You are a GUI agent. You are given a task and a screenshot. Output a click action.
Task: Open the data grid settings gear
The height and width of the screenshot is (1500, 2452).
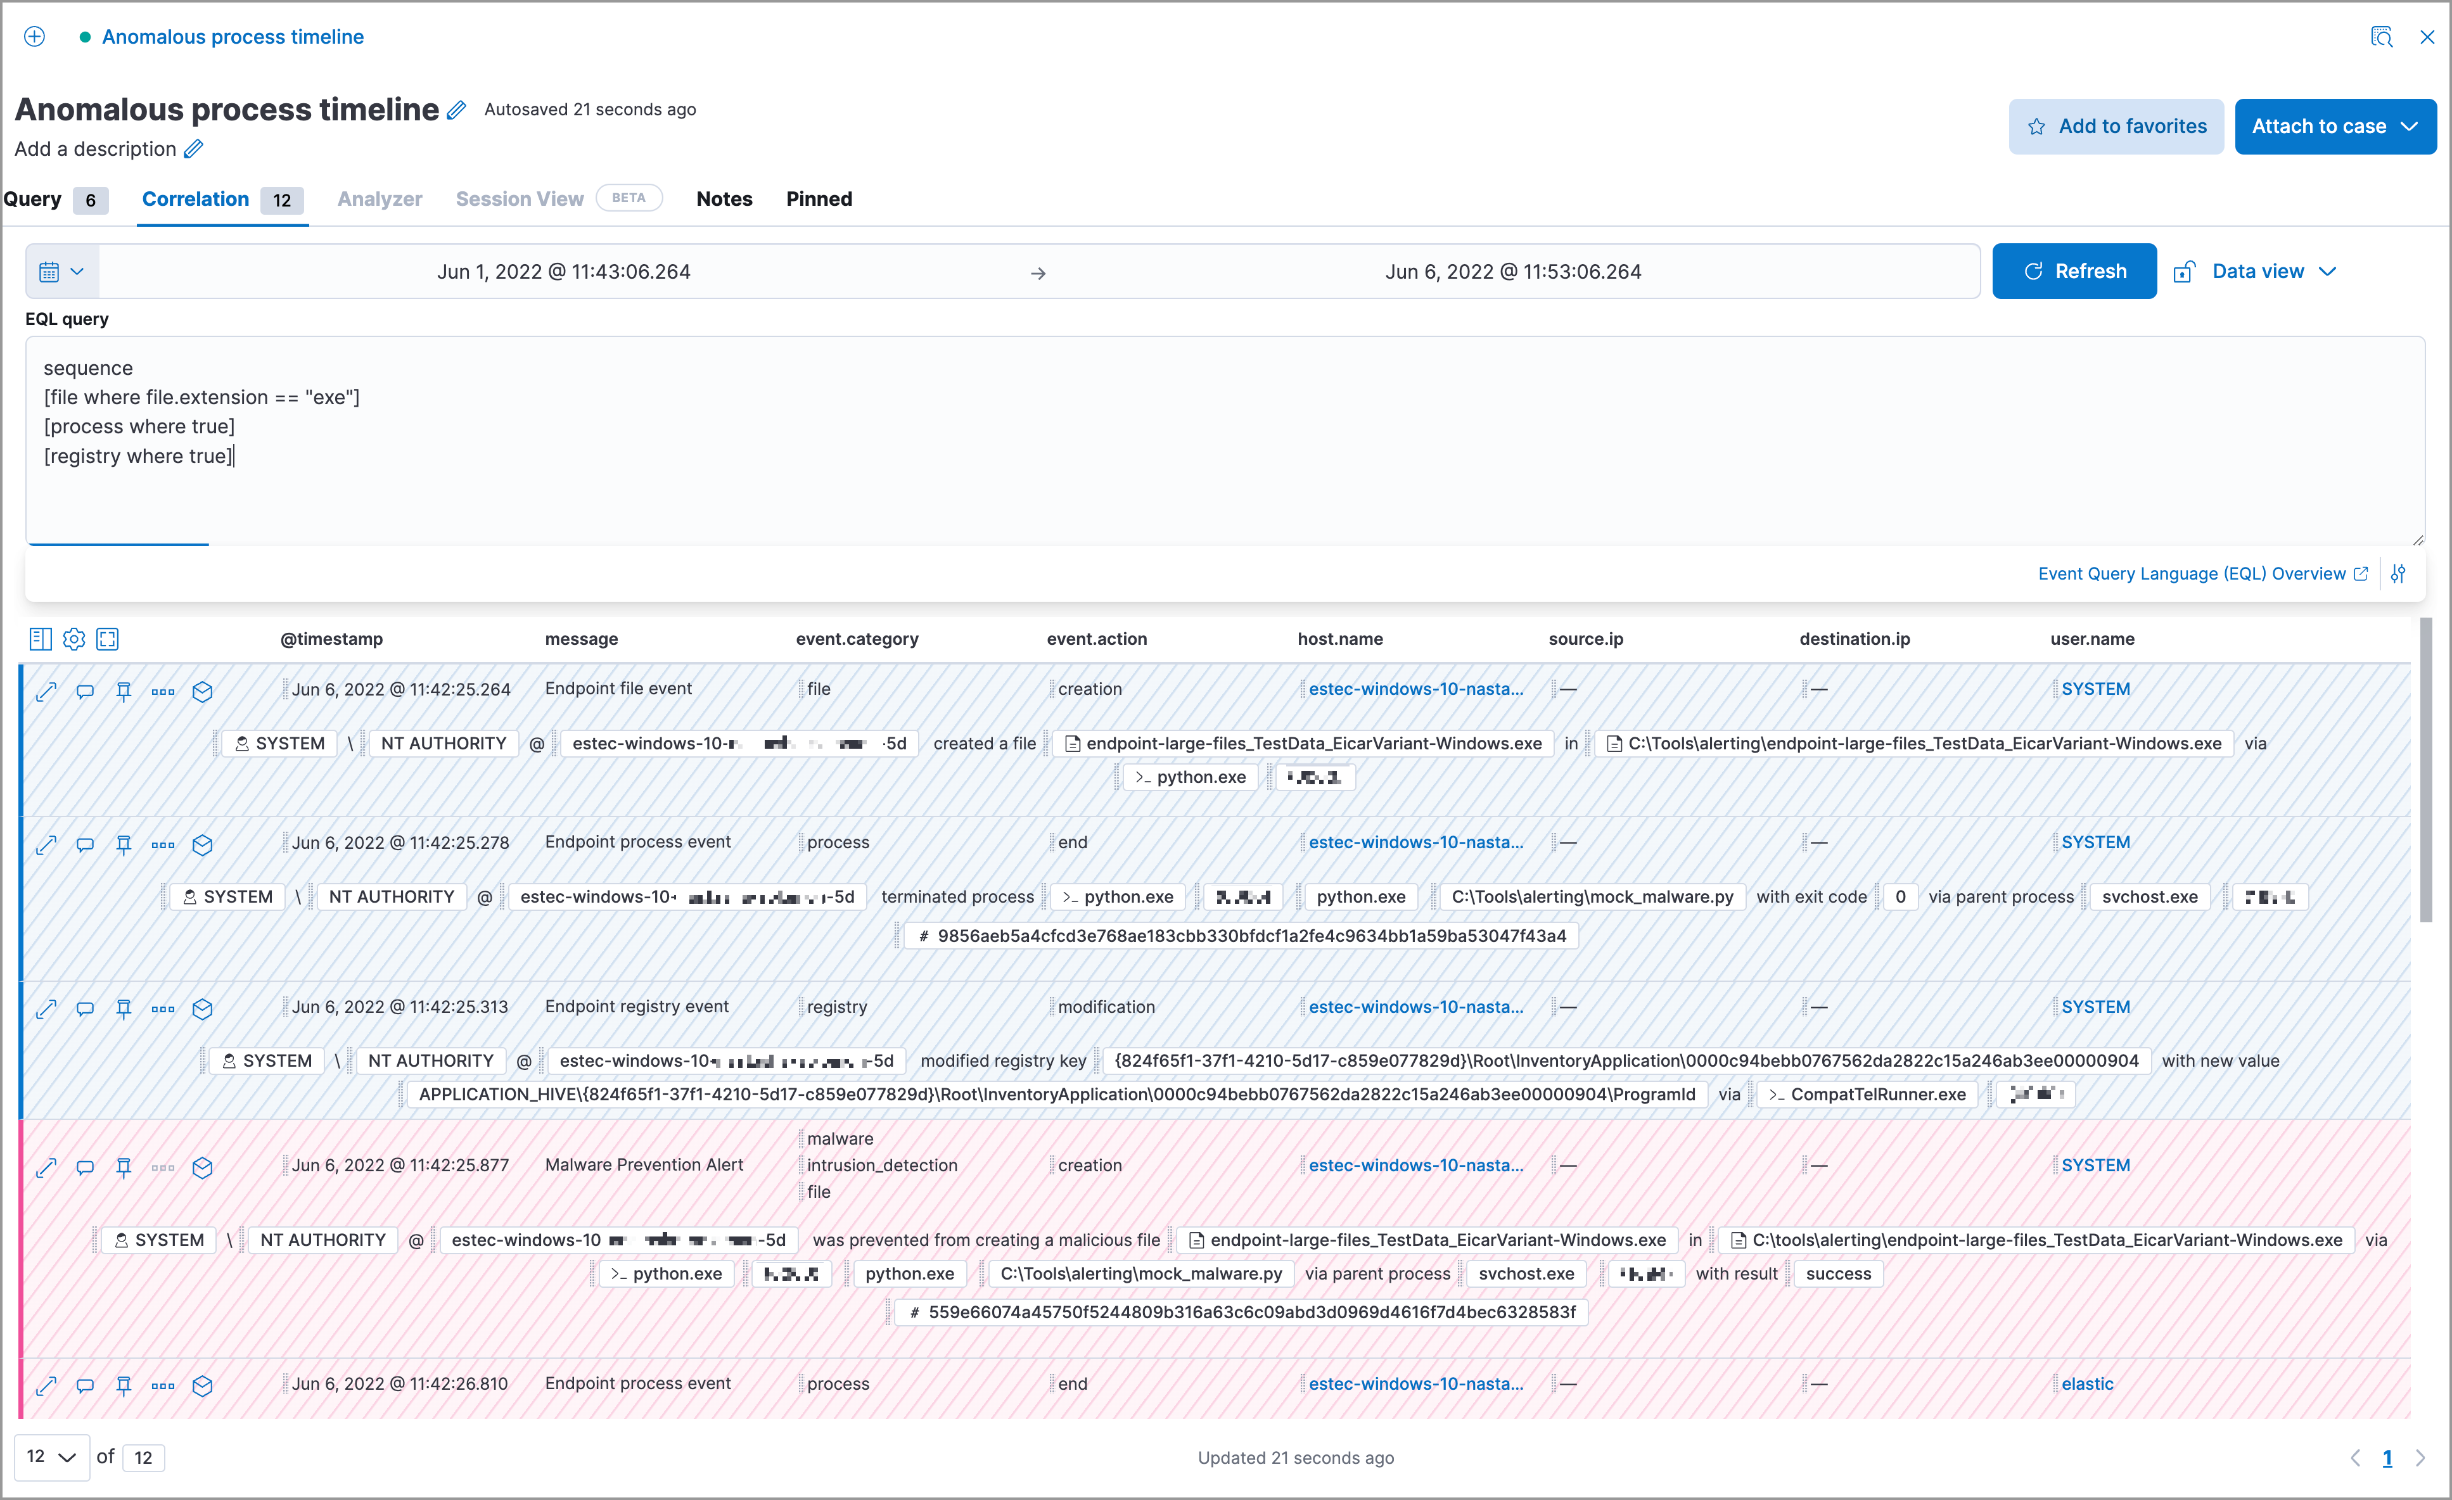pyautogui.click(x=73, y=639)
